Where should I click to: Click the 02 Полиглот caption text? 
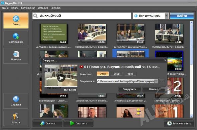pyautogui.click(x=130, y=47)
